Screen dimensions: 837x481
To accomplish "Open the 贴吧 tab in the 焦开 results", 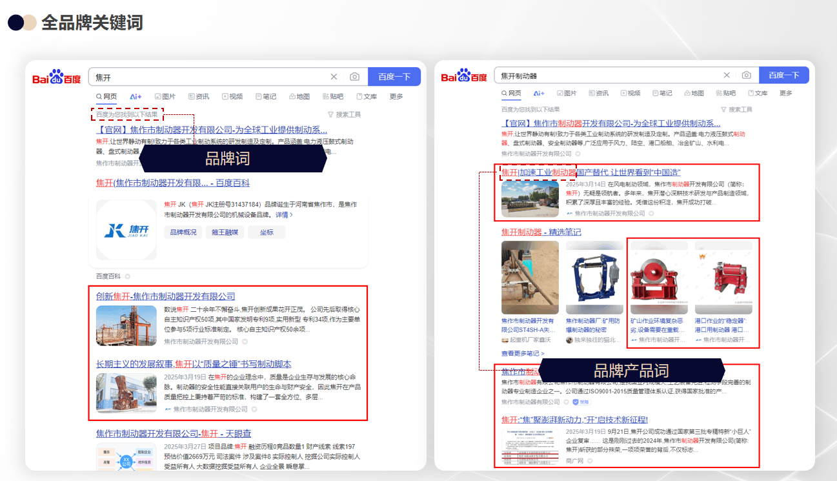I will coord(333,97).
